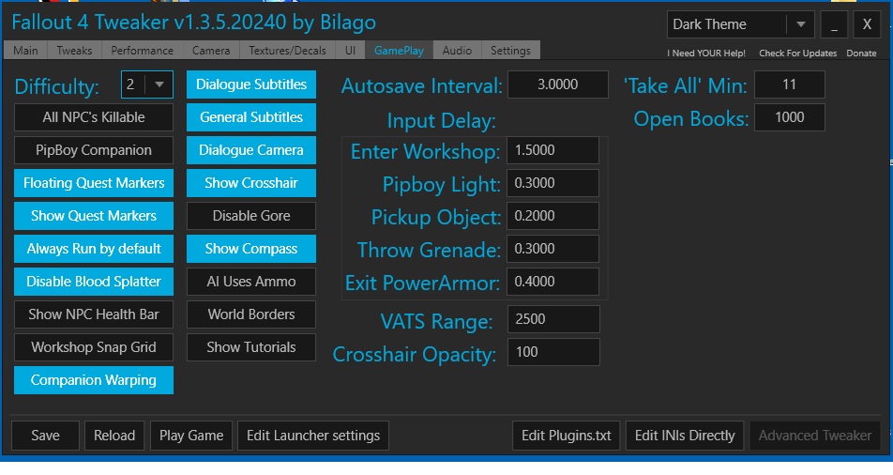Screen dimensions: 893x475
Task: Click the Autosave Interval field
Action: 558,84
